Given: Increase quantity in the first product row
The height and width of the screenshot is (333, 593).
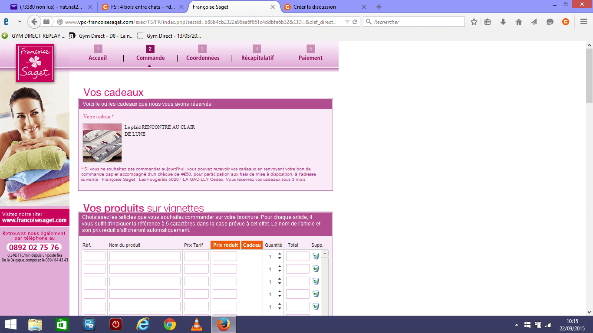Looking at the screenshot, I should [280, 254].
